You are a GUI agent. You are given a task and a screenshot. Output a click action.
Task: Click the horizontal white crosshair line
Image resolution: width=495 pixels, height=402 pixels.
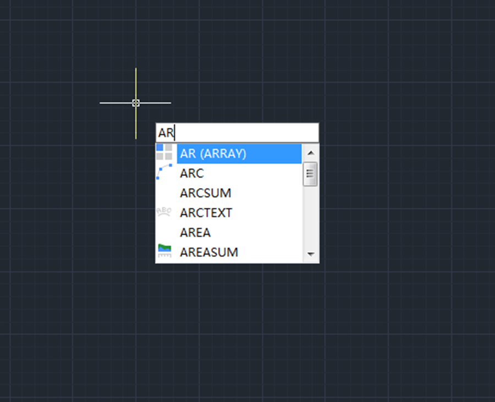pyautogui.click(x=157, y=103)
